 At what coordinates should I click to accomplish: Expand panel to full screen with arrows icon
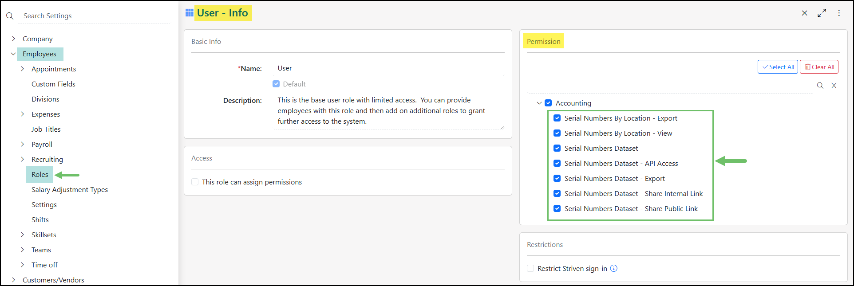pos(822,13)
